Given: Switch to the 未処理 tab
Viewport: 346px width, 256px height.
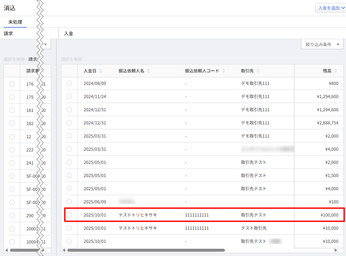Looking at the screenshot, I should (15, 22).
